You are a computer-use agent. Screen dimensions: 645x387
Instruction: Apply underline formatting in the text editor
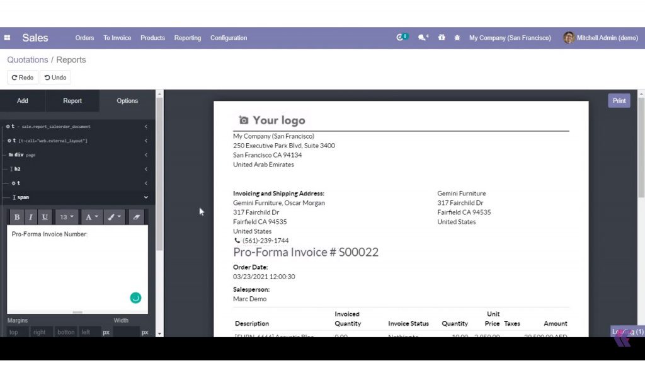coord(44,217)
